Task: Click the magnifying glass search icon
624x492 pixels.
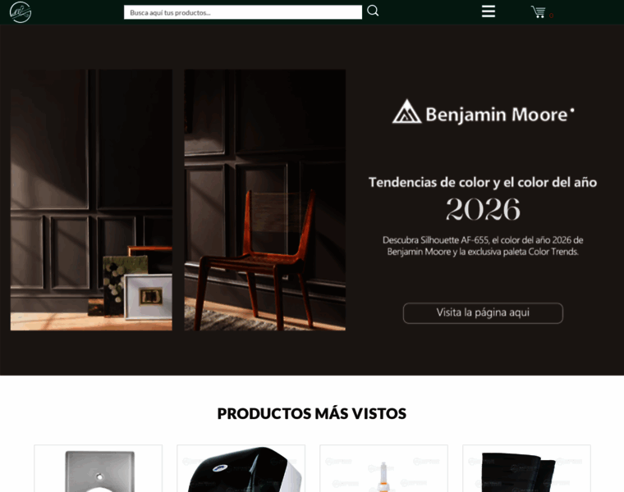Action: 373,11
